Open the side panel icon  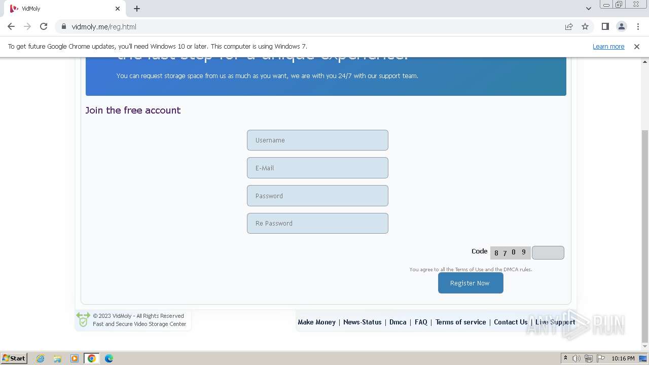click(605, 26)
